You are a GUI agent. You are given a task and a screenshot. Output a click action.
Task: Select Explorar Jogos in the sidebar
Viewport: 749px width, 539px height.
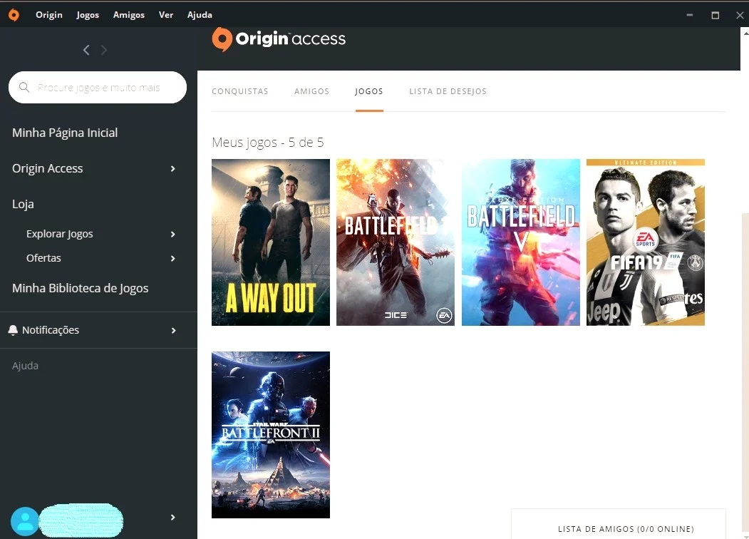coord(59,234)
